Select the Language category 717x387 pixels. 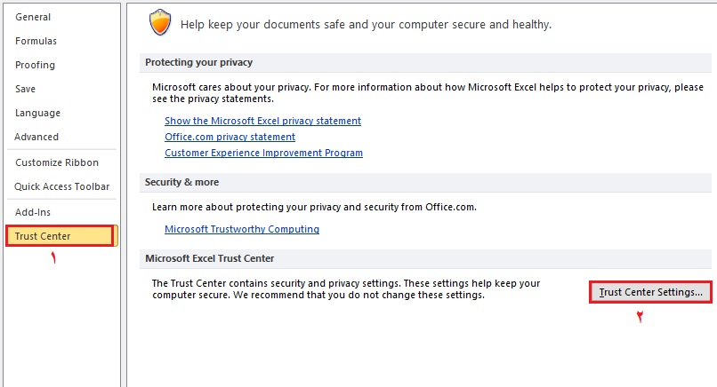coord(37,113)
